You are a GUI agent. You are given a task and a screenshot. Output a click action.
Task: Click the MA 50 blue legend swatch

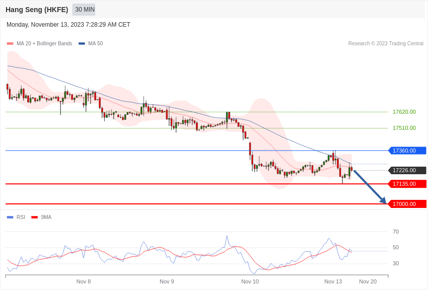82,43
